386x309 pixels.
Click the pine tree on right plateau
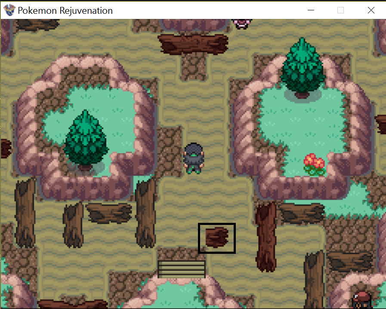tap(302, 68)
